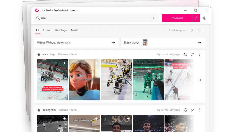
Task: Pin the bellingham subscription
Action: (193, 110)
